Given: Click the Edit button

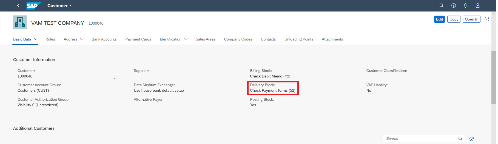Looking at the screenshot, I should click(439, 19).
